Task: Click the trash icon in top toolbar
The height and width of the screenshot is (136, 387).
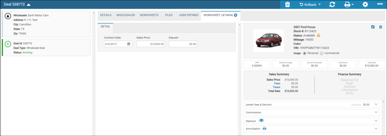Action: (287, 5)
